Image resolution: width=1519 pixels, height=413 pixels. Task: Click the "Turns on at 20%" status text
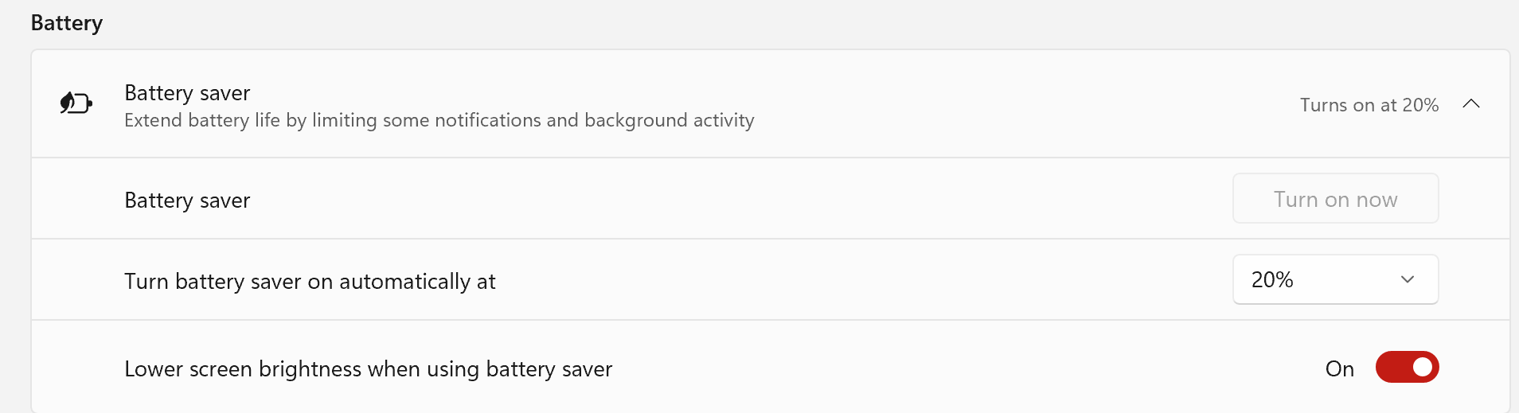[1369, 105]
